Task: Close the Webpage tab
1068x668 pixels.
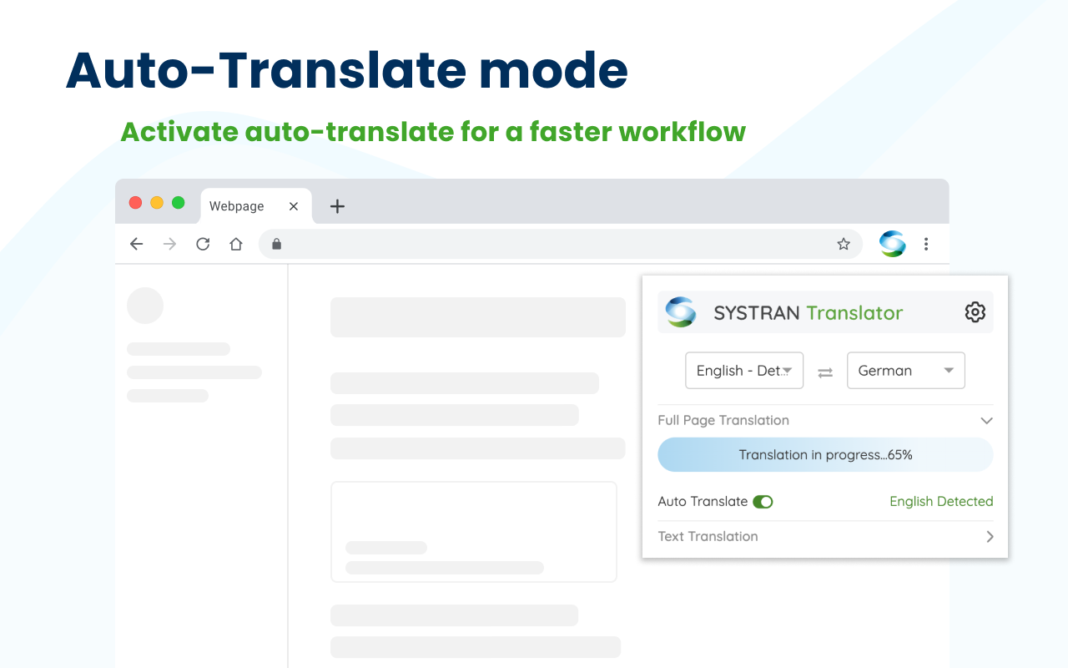Action: click(294, 206)
